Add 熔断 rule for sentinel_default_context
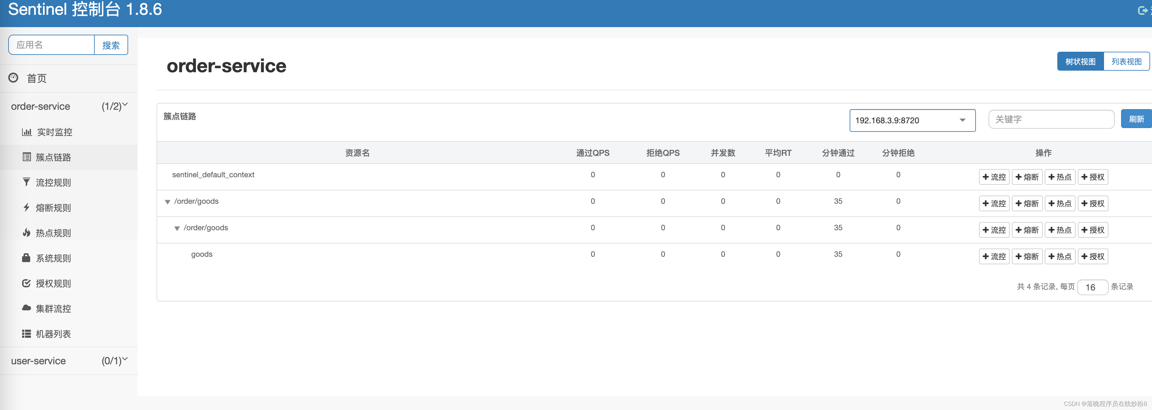1152x410 pixels. point(1027,177)
